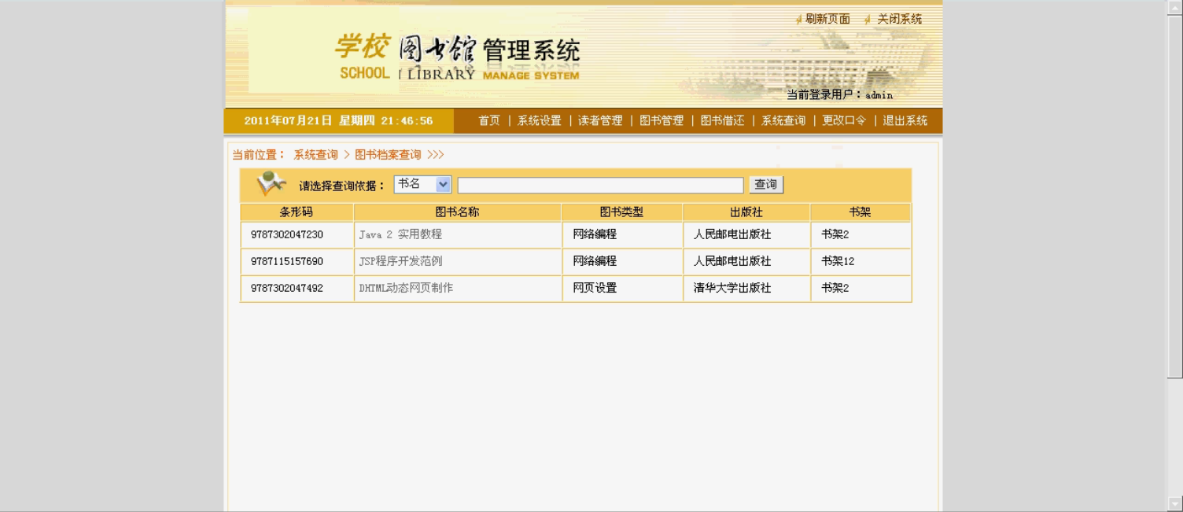Click the book search icon beside query label

pos(271,184)
